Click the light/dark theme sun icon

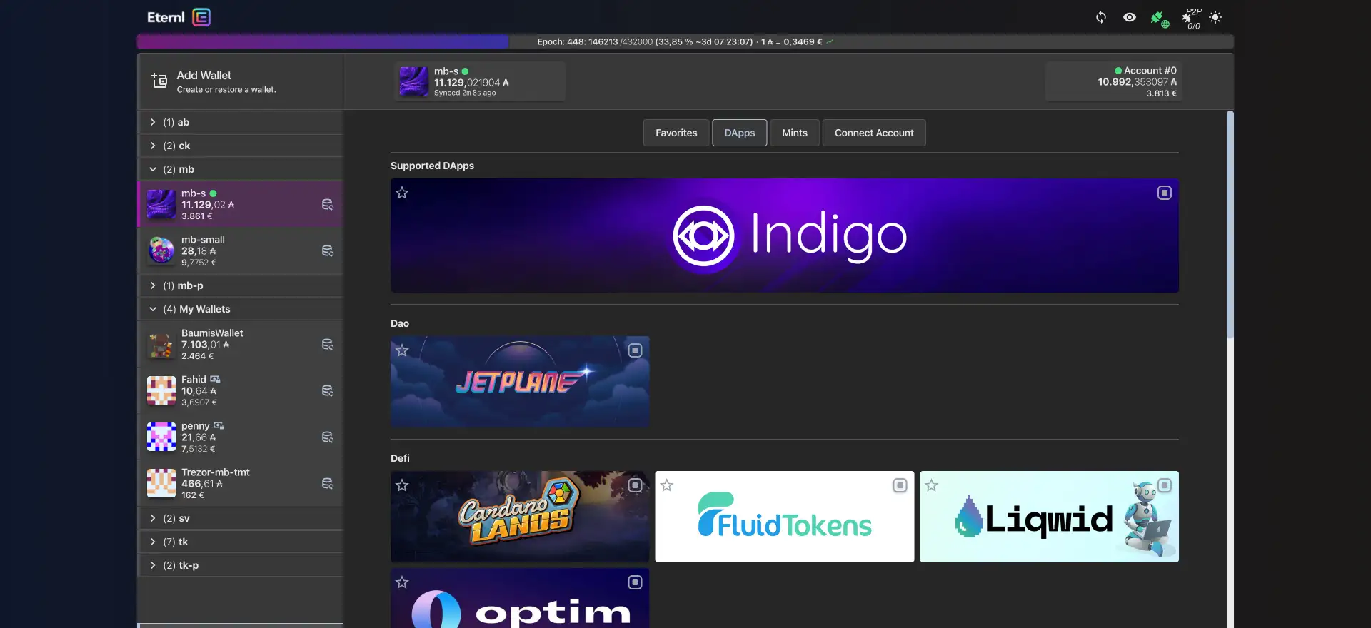point(1215,17)
